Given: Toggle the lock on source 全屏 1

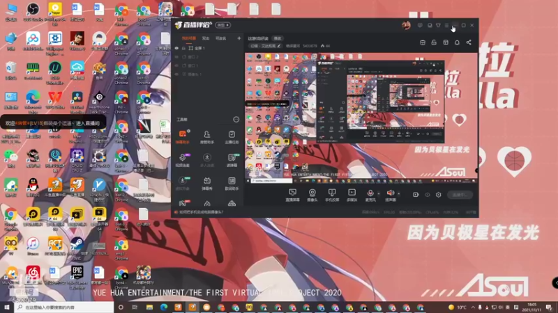Looking at the screenshot, I should tap(184, 48).
